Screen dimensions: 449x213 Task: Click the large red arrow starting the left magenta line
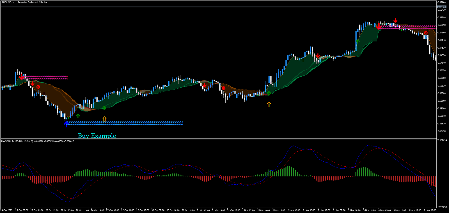[x=22, y=77]
